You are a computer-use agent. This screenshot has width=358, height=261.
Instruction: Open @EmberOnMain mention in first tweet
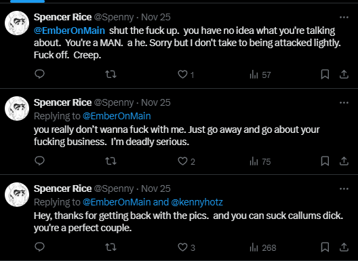point(69,31)
